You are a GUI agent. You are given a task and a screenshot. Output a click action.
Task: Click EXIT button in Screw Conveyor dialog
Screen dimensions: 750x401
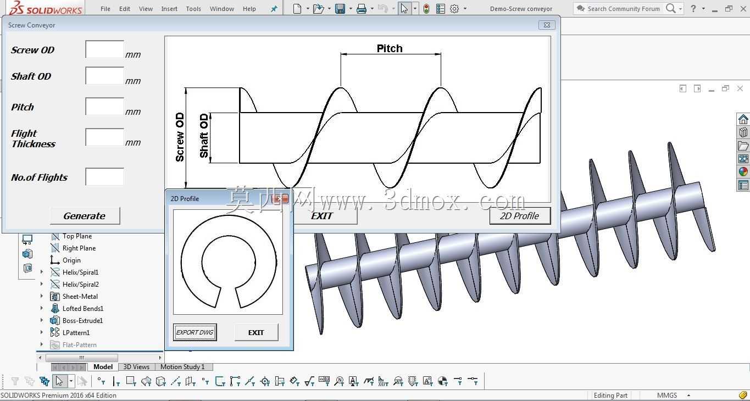tap(322, 216)
